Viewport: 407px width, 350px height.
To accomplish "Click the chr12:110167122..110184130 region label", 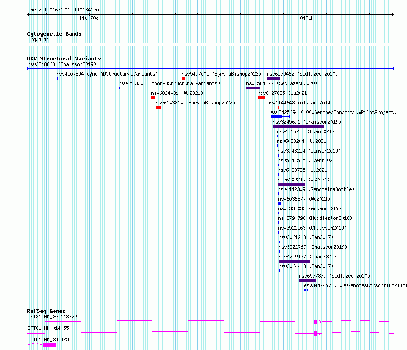I will (x=63, y=10).
